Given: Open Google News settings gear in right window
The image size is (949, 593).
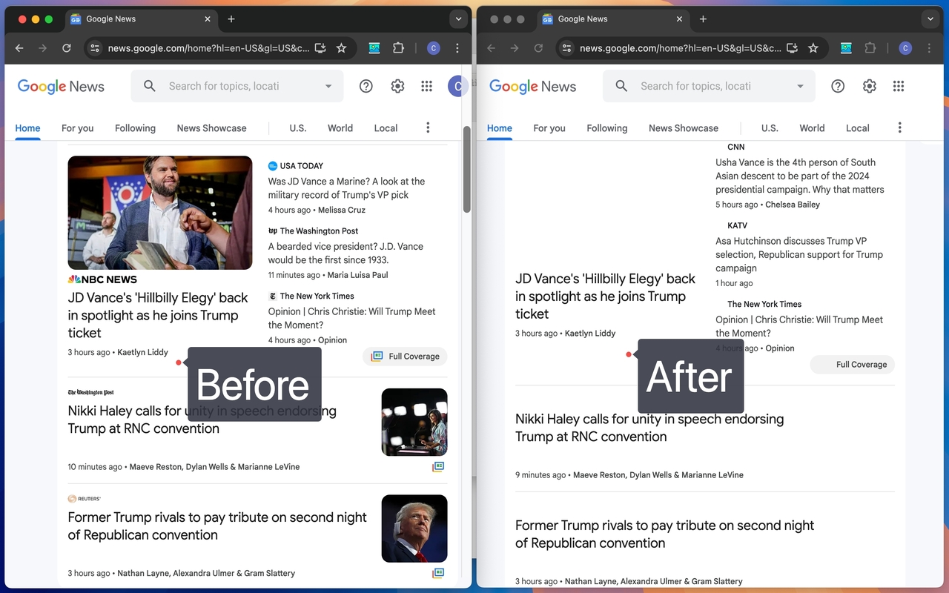Looking at the screenshot, I should [x=870, y=86].
